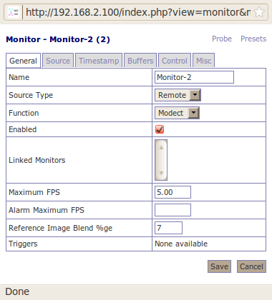
Task: Click the Linked Monitors list down arrow
Action: click(x=161, y=173)
